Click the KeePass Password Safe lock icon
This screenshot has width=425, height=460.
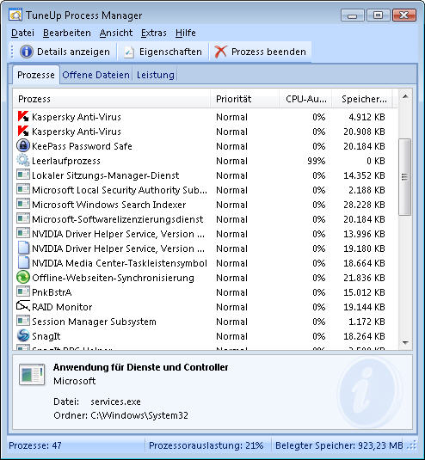[x=23, y=146]
